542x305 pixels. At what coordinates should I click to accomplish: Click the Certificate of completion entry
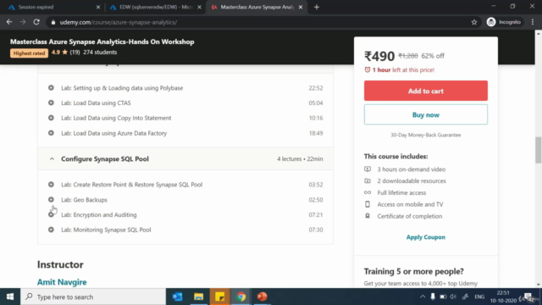click(409, 216)
